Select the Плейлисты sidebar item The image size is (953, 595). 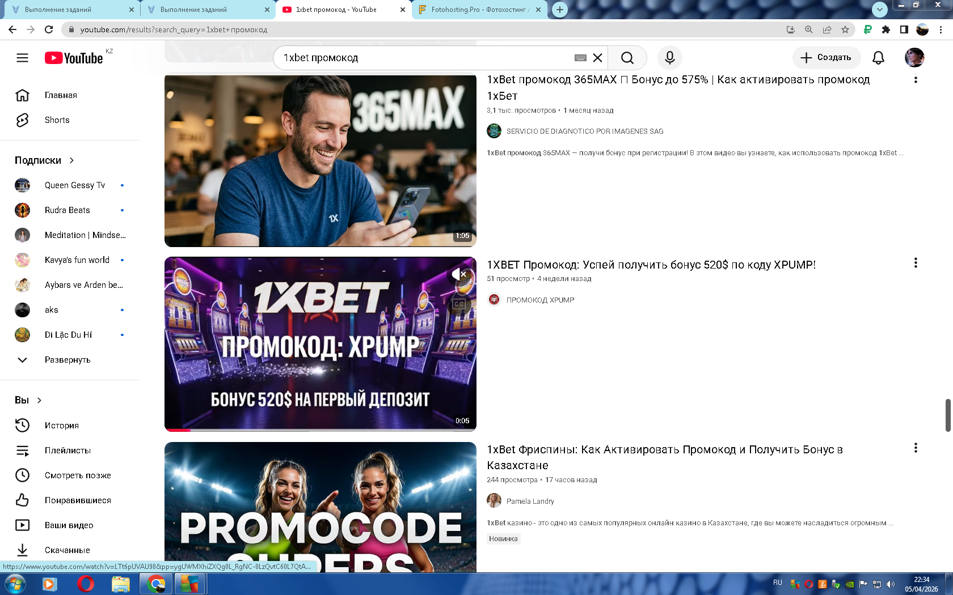[x=68, y=450]
